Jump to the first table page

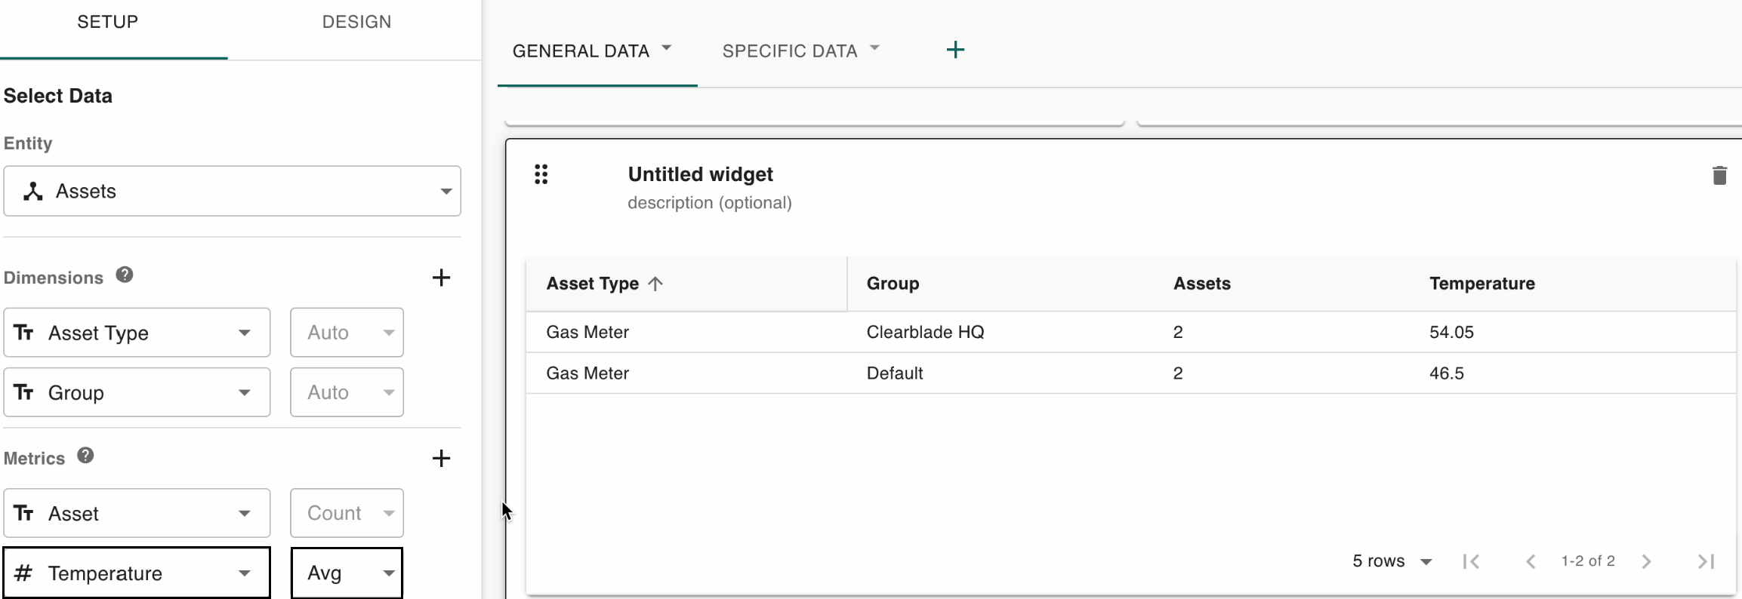pyautogui.click(x=1470, y=561)
